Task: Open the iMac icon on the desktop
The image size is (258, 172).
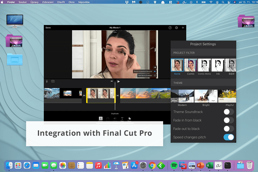Action: [15, 21]
